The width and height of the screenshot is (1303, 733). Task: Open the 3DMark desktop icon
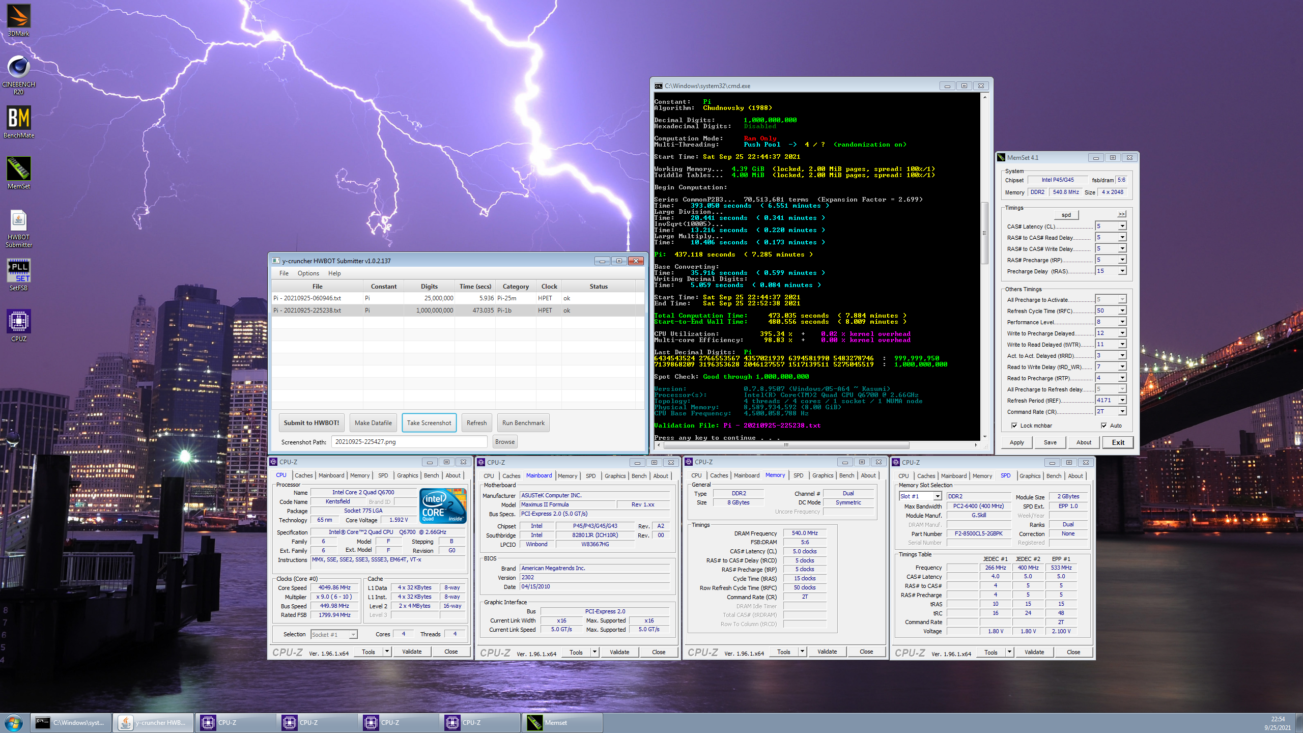click(x=19, y=20)
